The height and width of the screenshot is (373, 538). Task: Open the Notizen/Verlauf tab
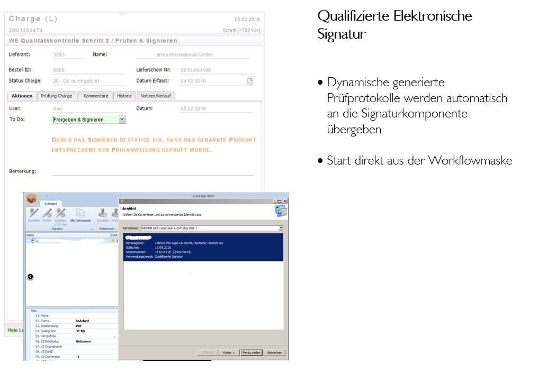click(156, 96)
